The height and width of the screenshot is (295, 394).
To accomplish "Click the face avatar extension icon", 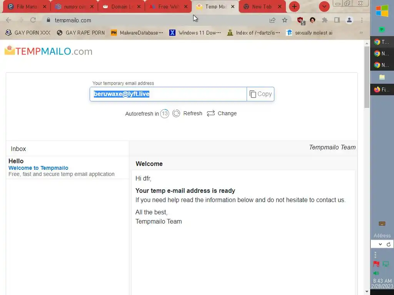I will click(312, 20).
